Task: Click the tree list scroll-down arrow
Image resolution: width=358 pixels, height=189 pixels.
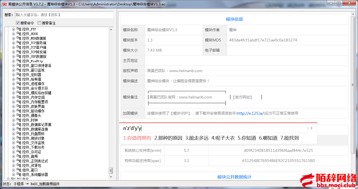Action: [111, 177]
